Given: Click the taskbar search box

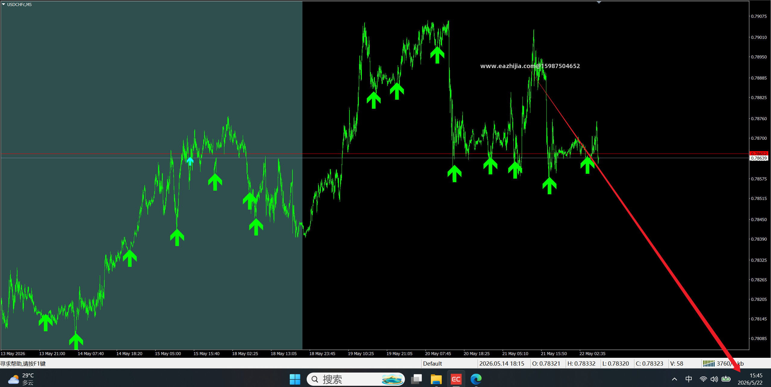Looking at the screenshot, I should point(355,379).
